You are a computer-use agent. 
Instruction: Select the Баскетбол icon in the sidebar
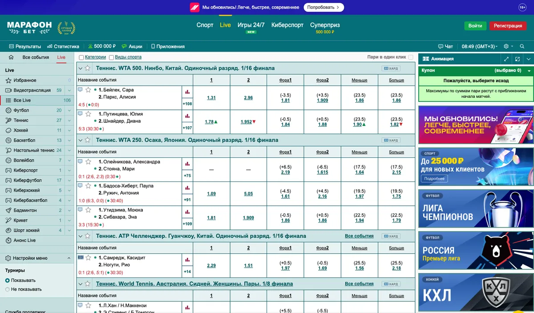click(8, 140)
